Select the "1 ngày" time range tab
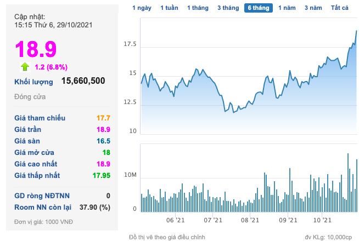Screen dimensions: 359x242 (x=142, y=8)
